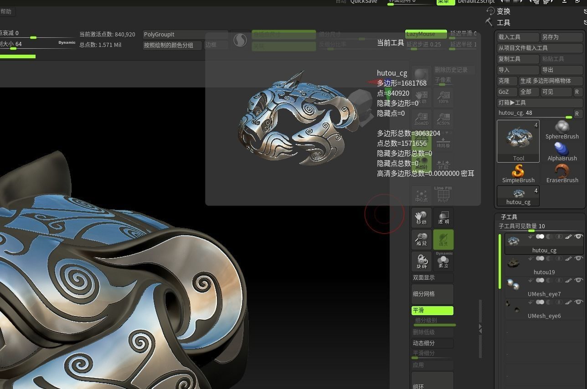Click 按照绘制的颜色分组 button
The image size is (587, 389).
172,45
